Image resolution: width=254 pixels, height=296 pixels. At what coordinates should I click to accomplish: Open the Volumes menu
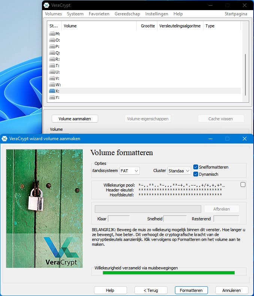pyautogui.click(x=53, y=14)
